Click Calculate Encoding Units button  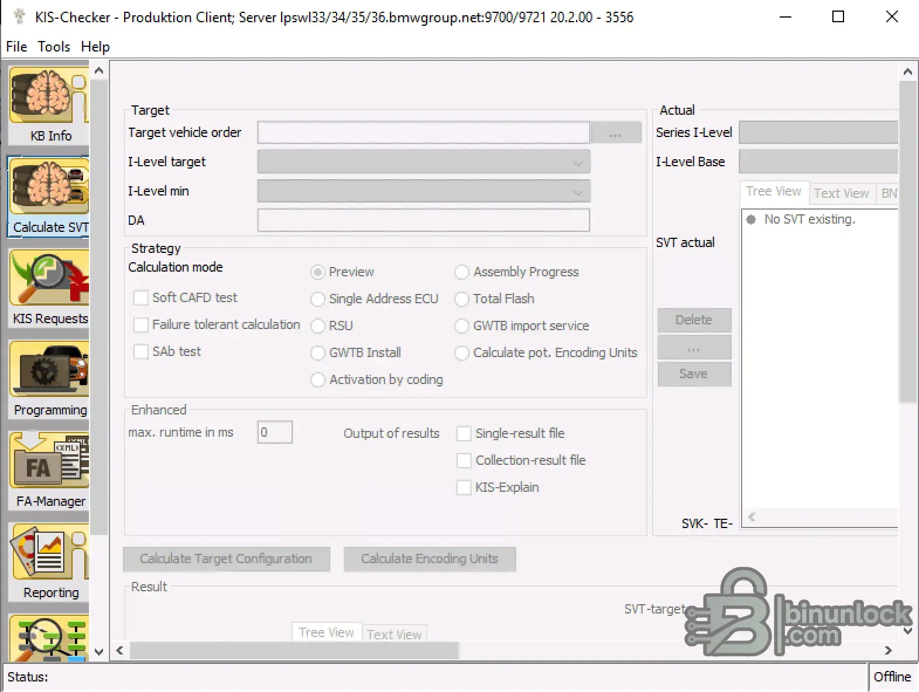point(430,559)
